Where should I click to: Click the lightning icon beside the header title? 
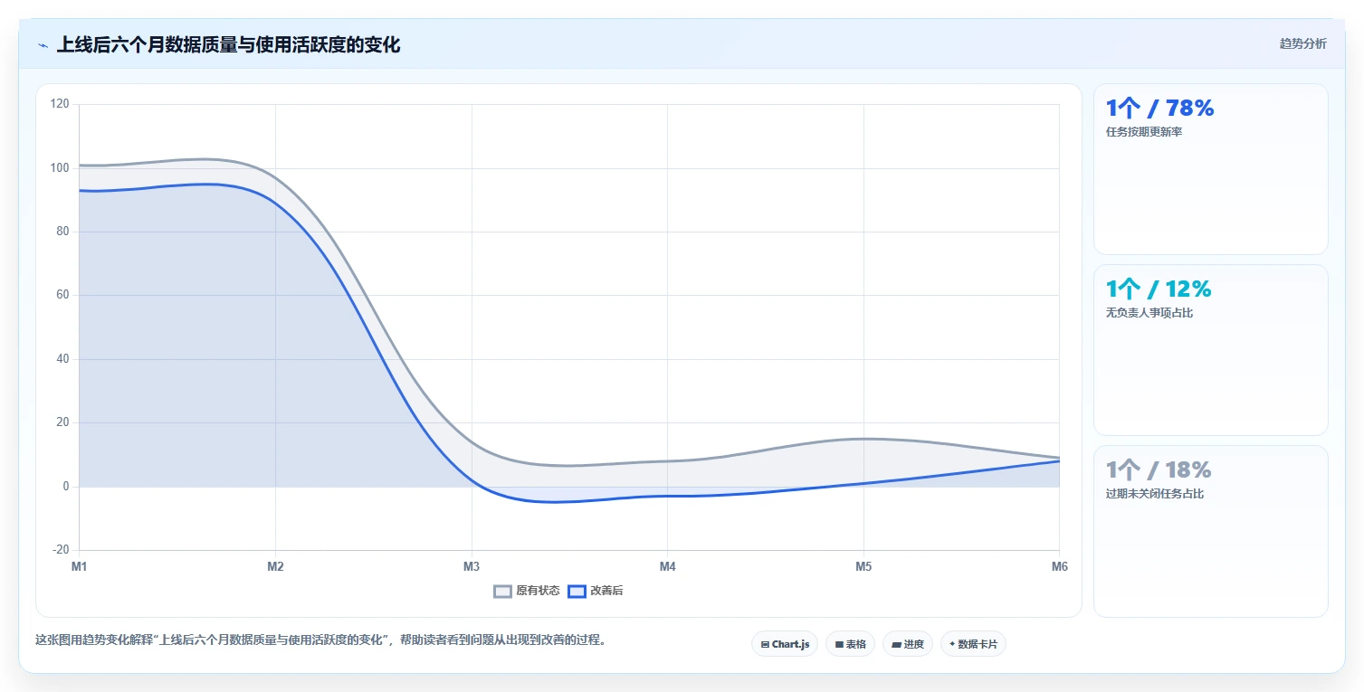click(x=43, y=45)
